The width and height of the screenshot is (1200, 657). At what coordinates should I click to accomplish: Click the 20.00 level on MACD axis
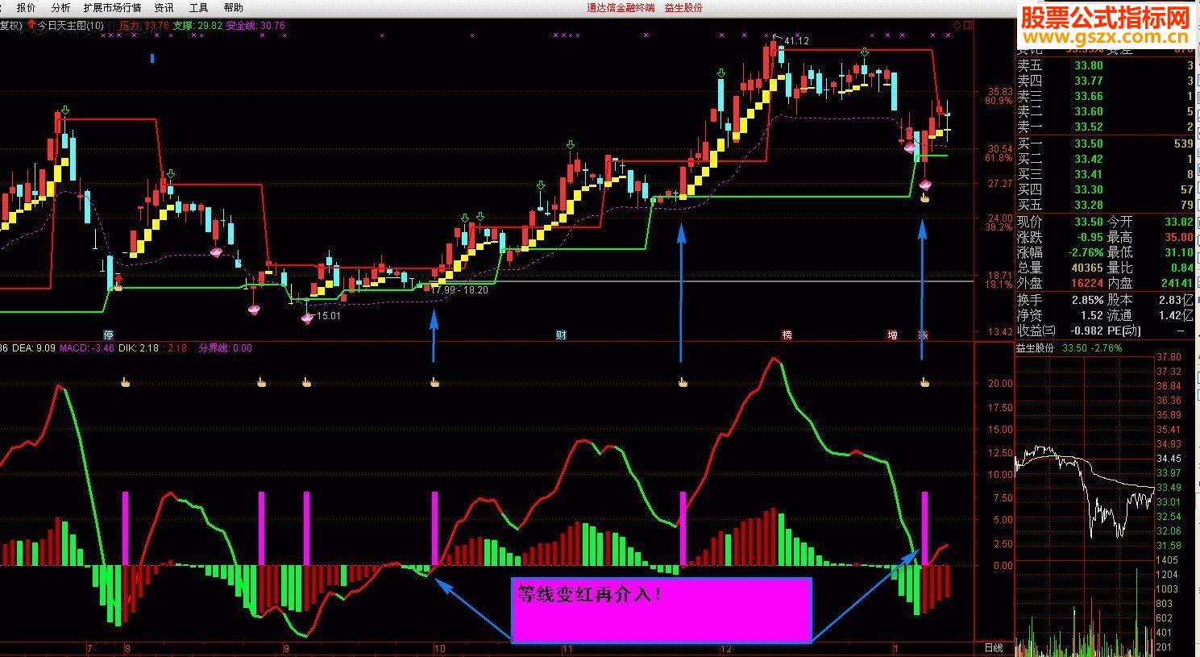pyautogui.click(x=1000, y=384)
